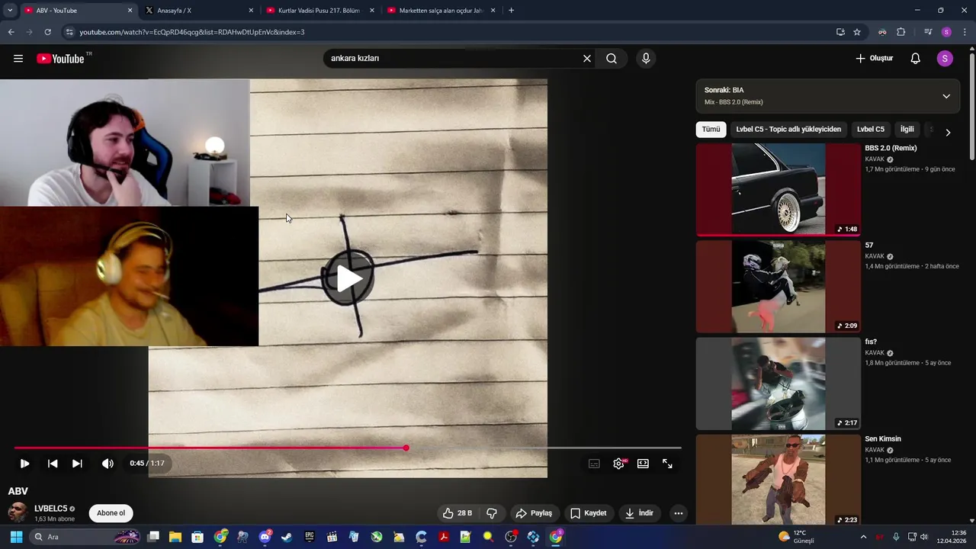
Task: Mute the video volume
Action: point(108,464)
